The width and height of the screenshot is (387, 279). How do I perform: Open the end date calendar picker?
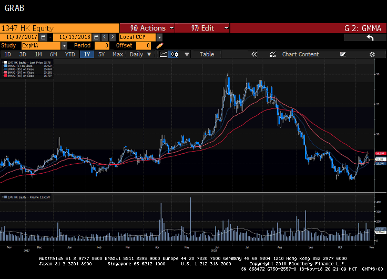click(x=96, y=37)
